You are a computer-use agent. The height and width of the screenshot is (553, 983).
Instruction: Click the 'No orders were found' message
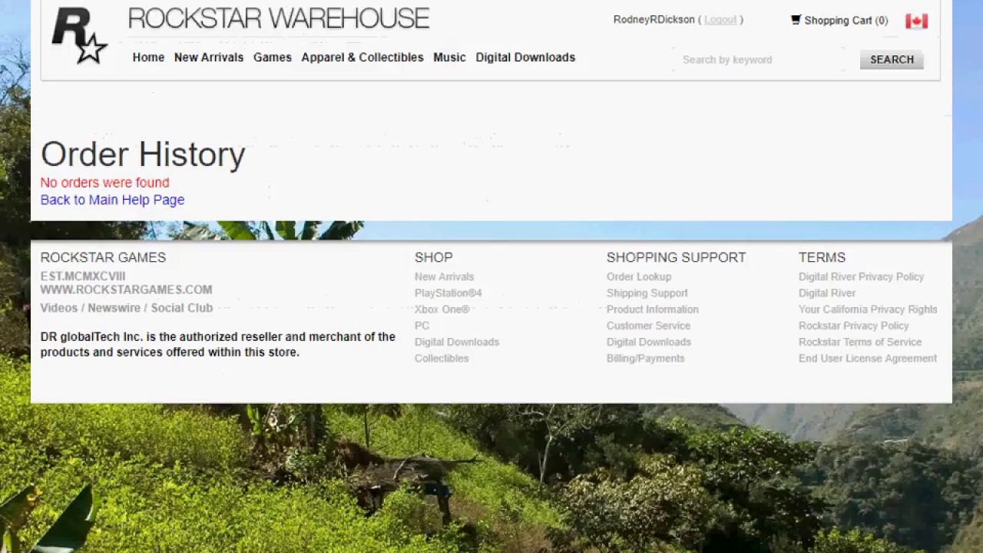click(x=104, y=183)
